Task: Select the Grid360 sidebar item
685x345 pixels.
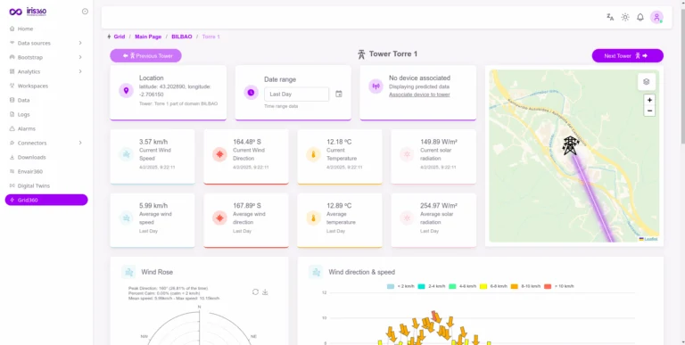Action: pos(46,200)
